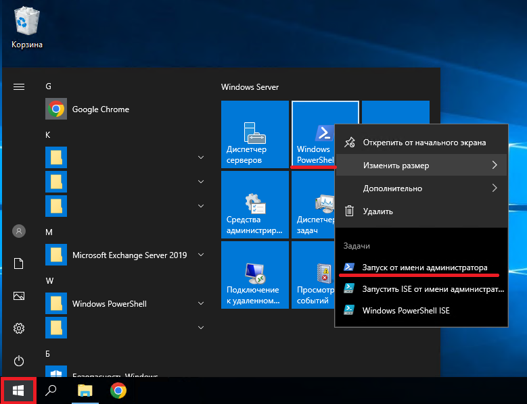Open the Task Manager tile
Screen dimensions: 527x404
click(313, 205)
